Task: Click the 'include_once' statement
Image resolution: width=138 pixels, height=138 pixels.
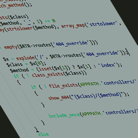Action: point(64,115)
